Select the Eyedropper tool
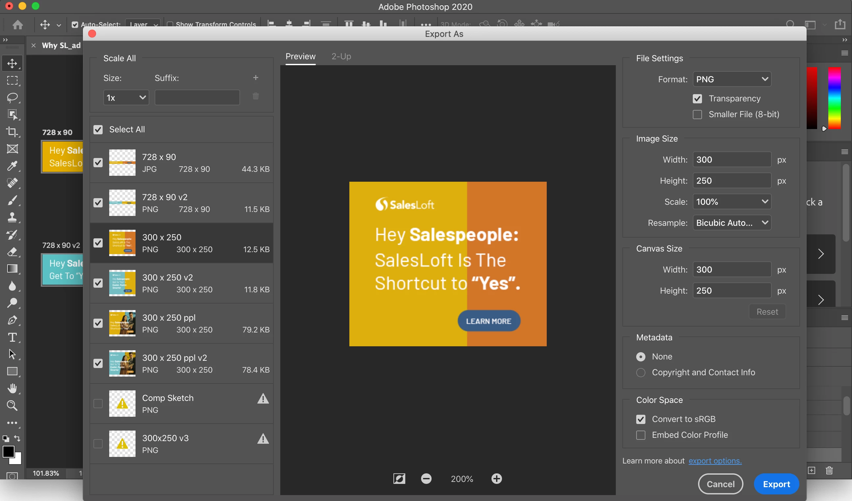852x501 pixels. [x=13, y=166]
